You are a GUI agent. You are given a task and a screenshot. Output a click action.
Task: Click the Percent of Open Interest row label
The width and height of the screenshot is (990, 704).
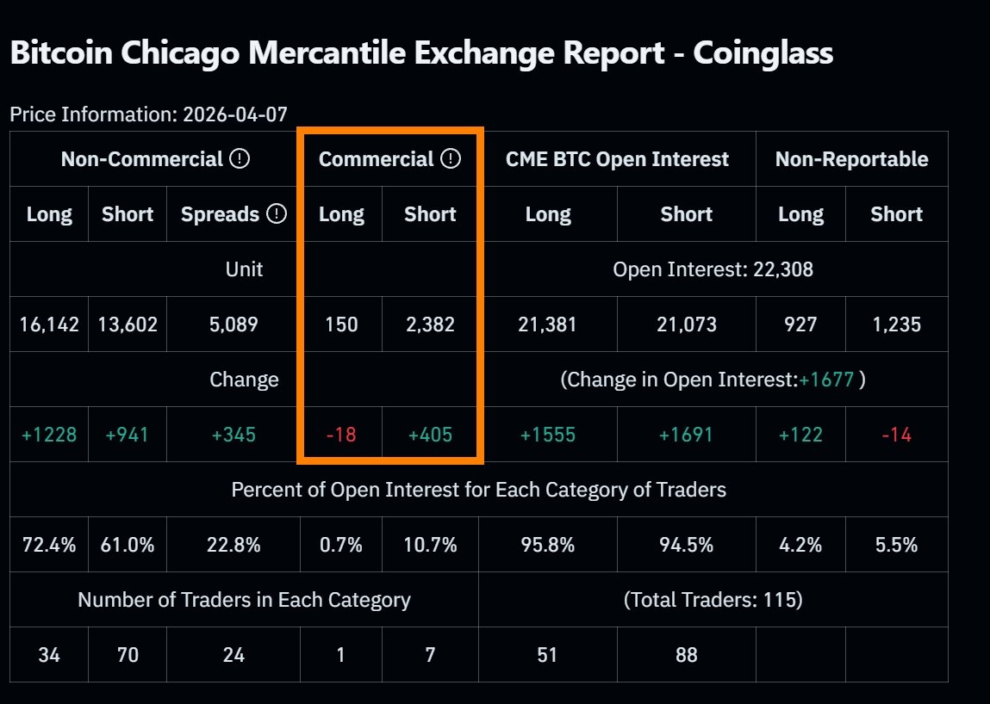coord(478,490)
